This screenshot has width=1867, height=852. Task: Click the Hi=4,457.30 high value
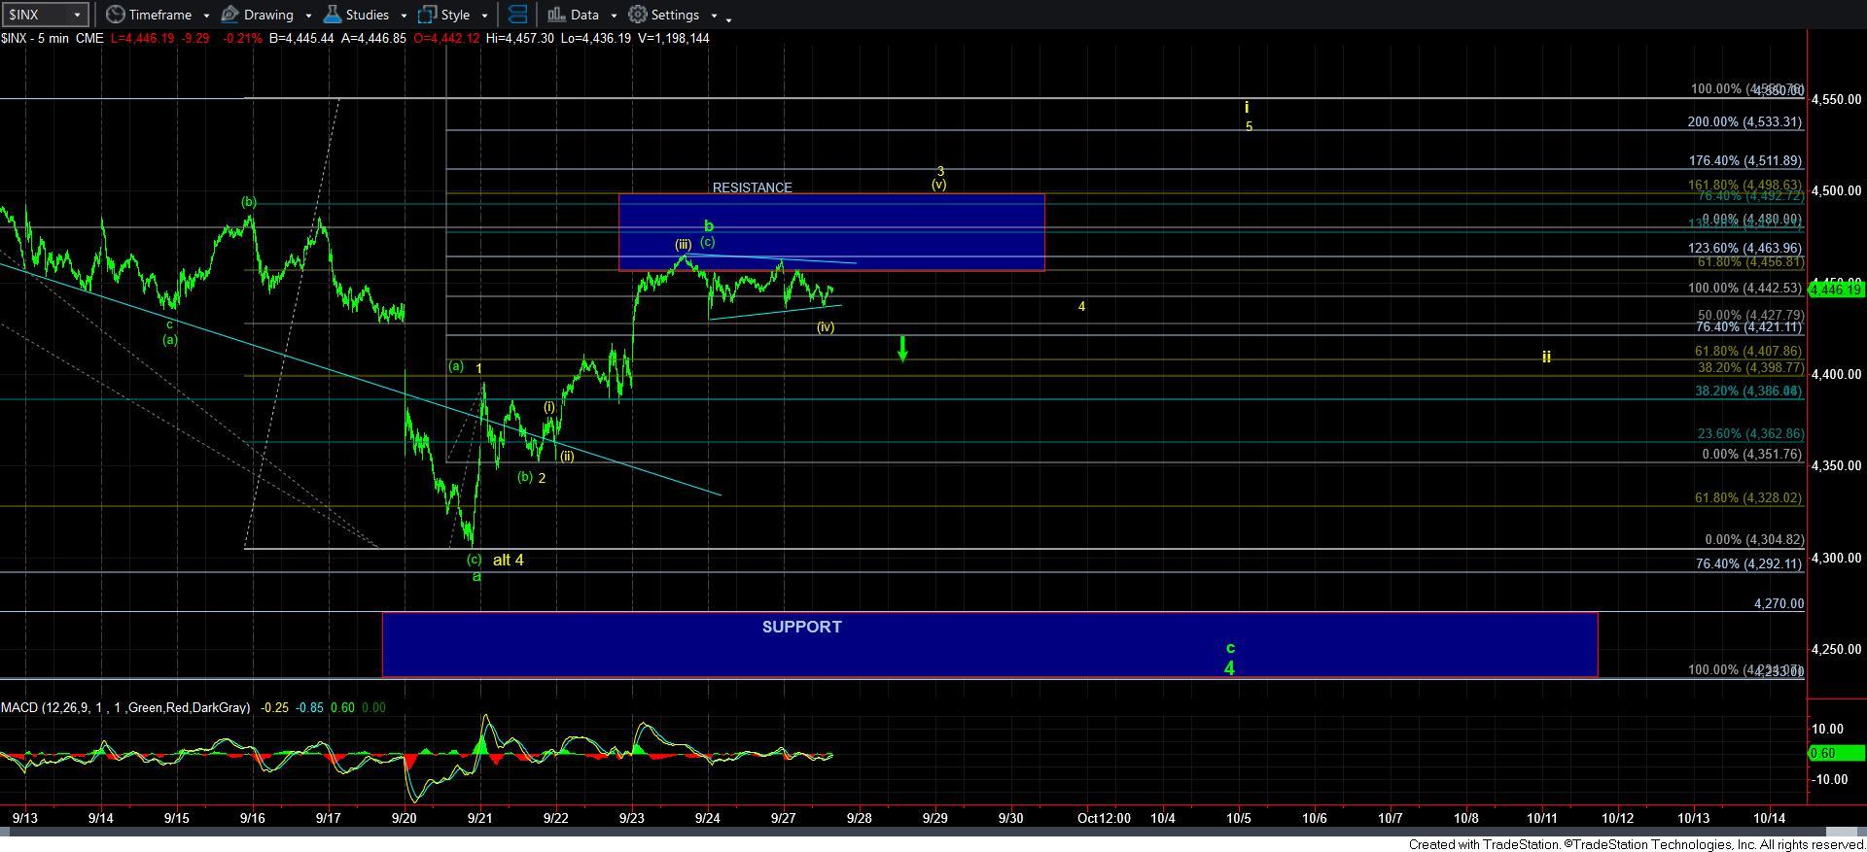pos(519,38)
